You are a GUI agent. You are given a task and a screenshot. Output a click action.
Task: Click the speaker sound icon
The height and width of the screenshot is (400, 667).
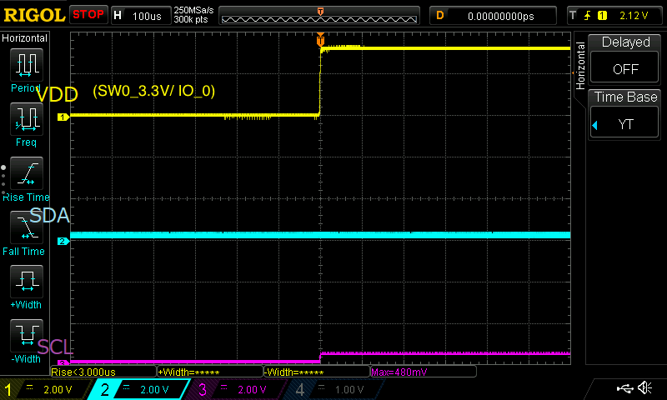[x=644, y=388]
